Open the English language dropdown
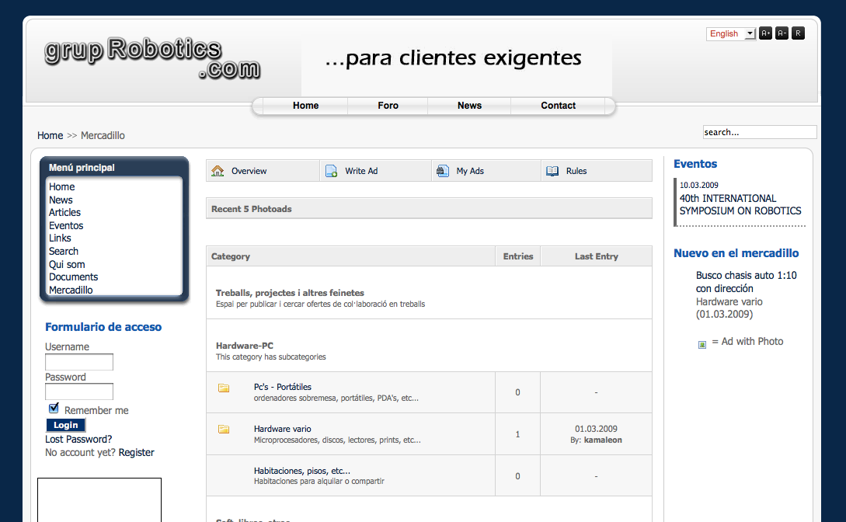The height and width of the screenshot is (522, 846). click(730, 33)
